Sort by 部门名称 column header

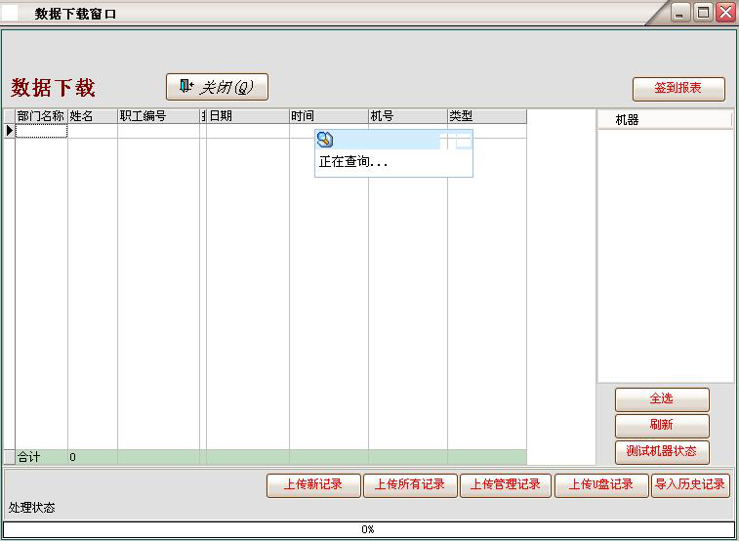click(x=41, y=116)
